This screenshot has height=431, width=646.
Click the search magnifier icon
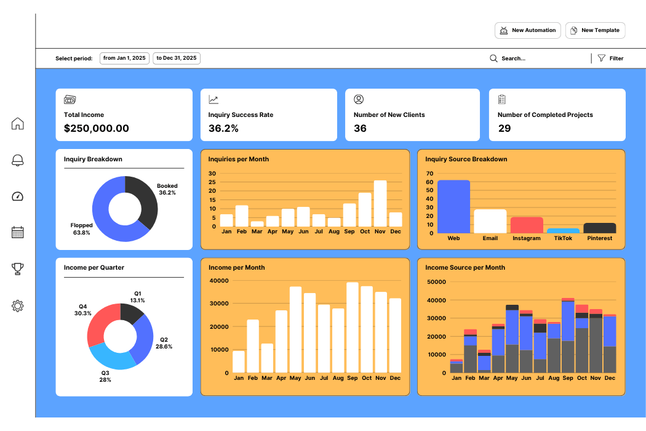click(493, 58)
